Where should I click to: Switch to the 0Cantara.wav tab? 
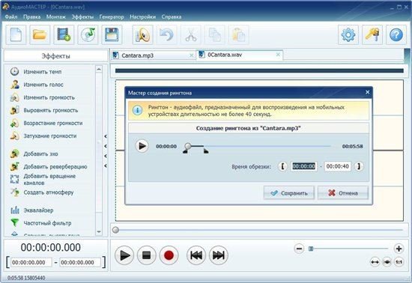[240, 55]
